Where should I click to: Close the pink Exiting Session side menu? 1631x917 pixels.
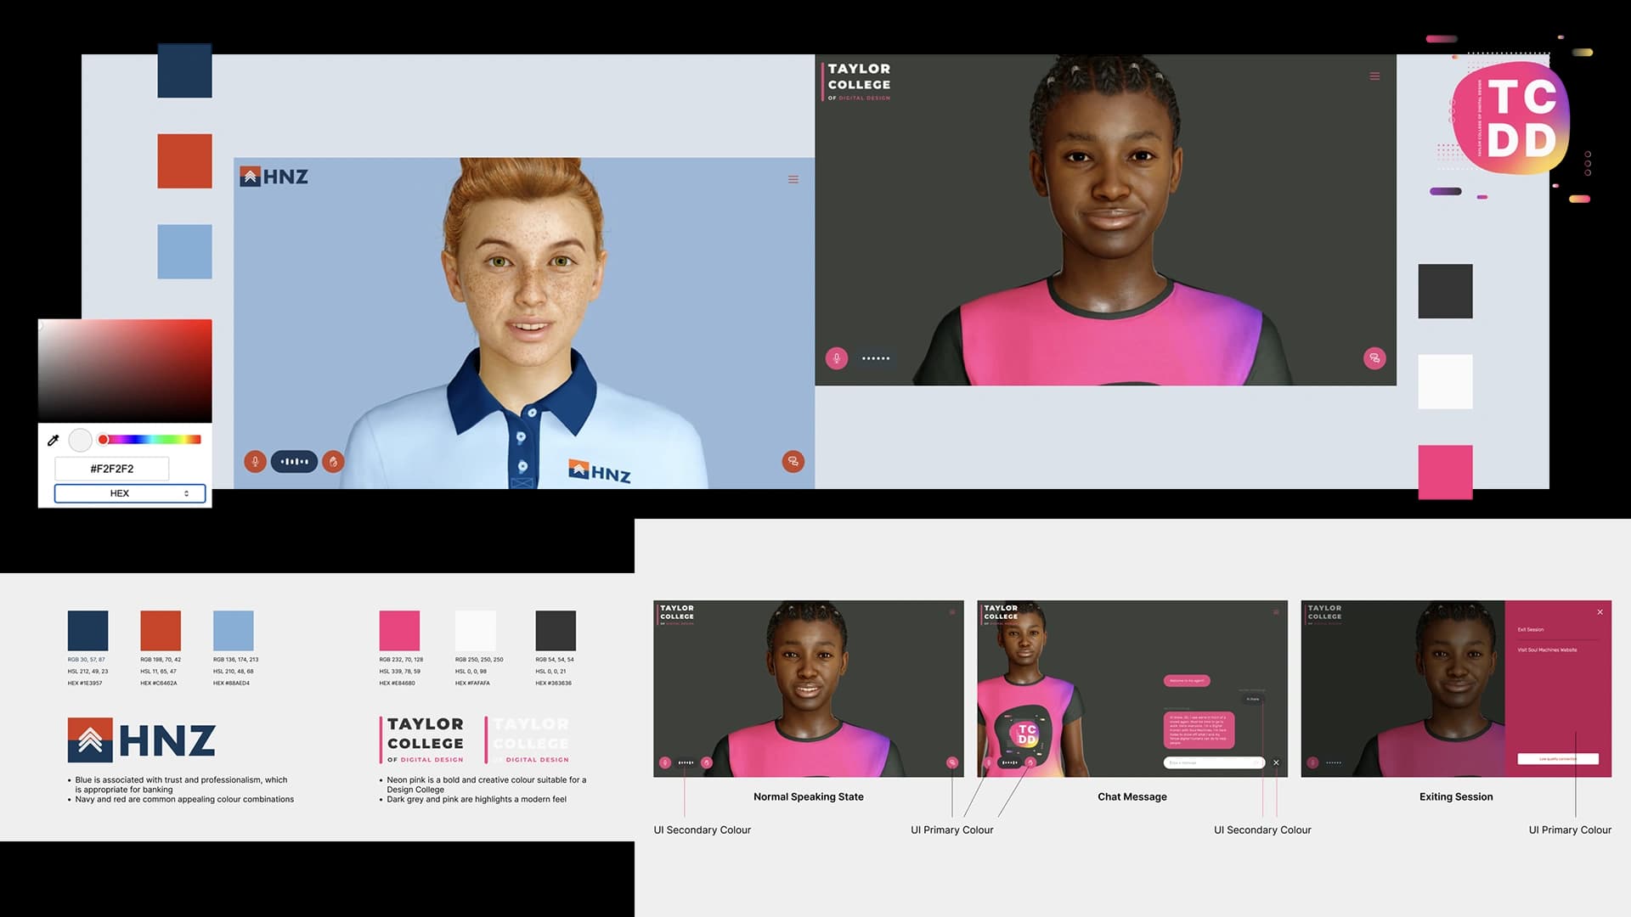(x=1600, y=612)
